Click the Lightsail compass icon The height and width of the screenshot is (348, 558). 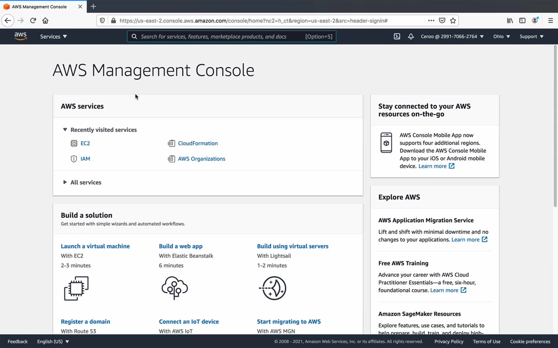[x=273, y=288]
